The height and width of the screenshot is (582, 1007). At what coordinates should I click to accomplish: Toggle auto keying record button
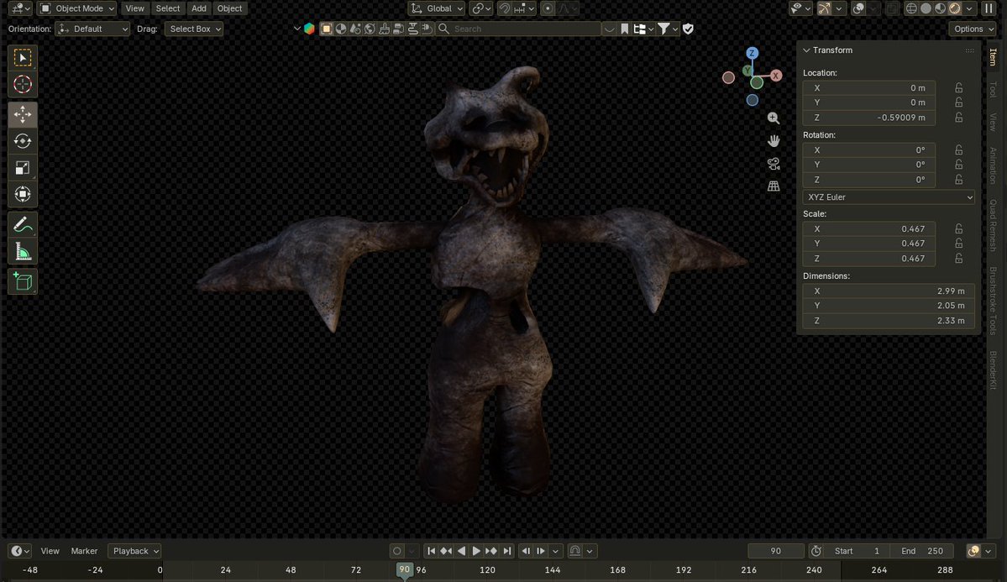(397, 551)
